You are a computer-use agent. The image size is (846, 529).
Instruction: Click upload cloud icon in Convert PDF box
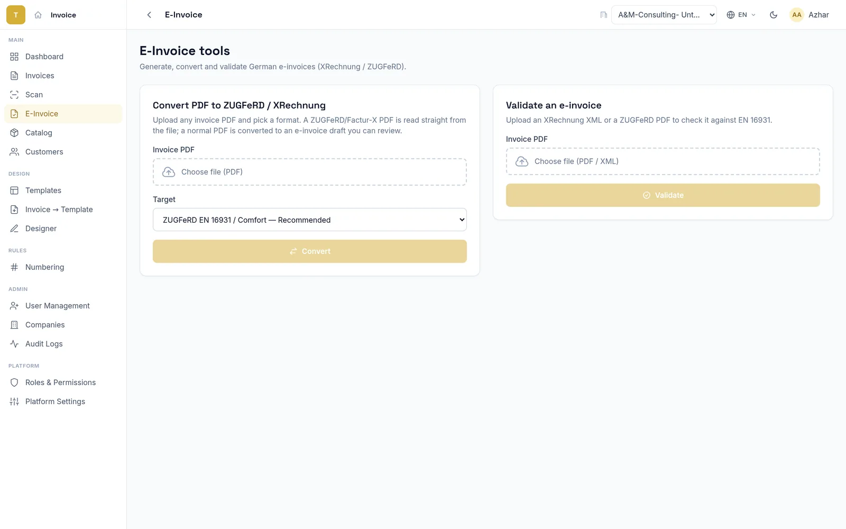tap(169, 172)
